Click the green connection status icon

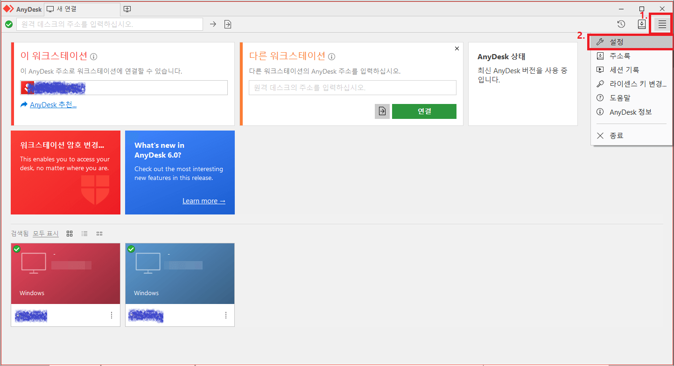(x=9, y=24)
